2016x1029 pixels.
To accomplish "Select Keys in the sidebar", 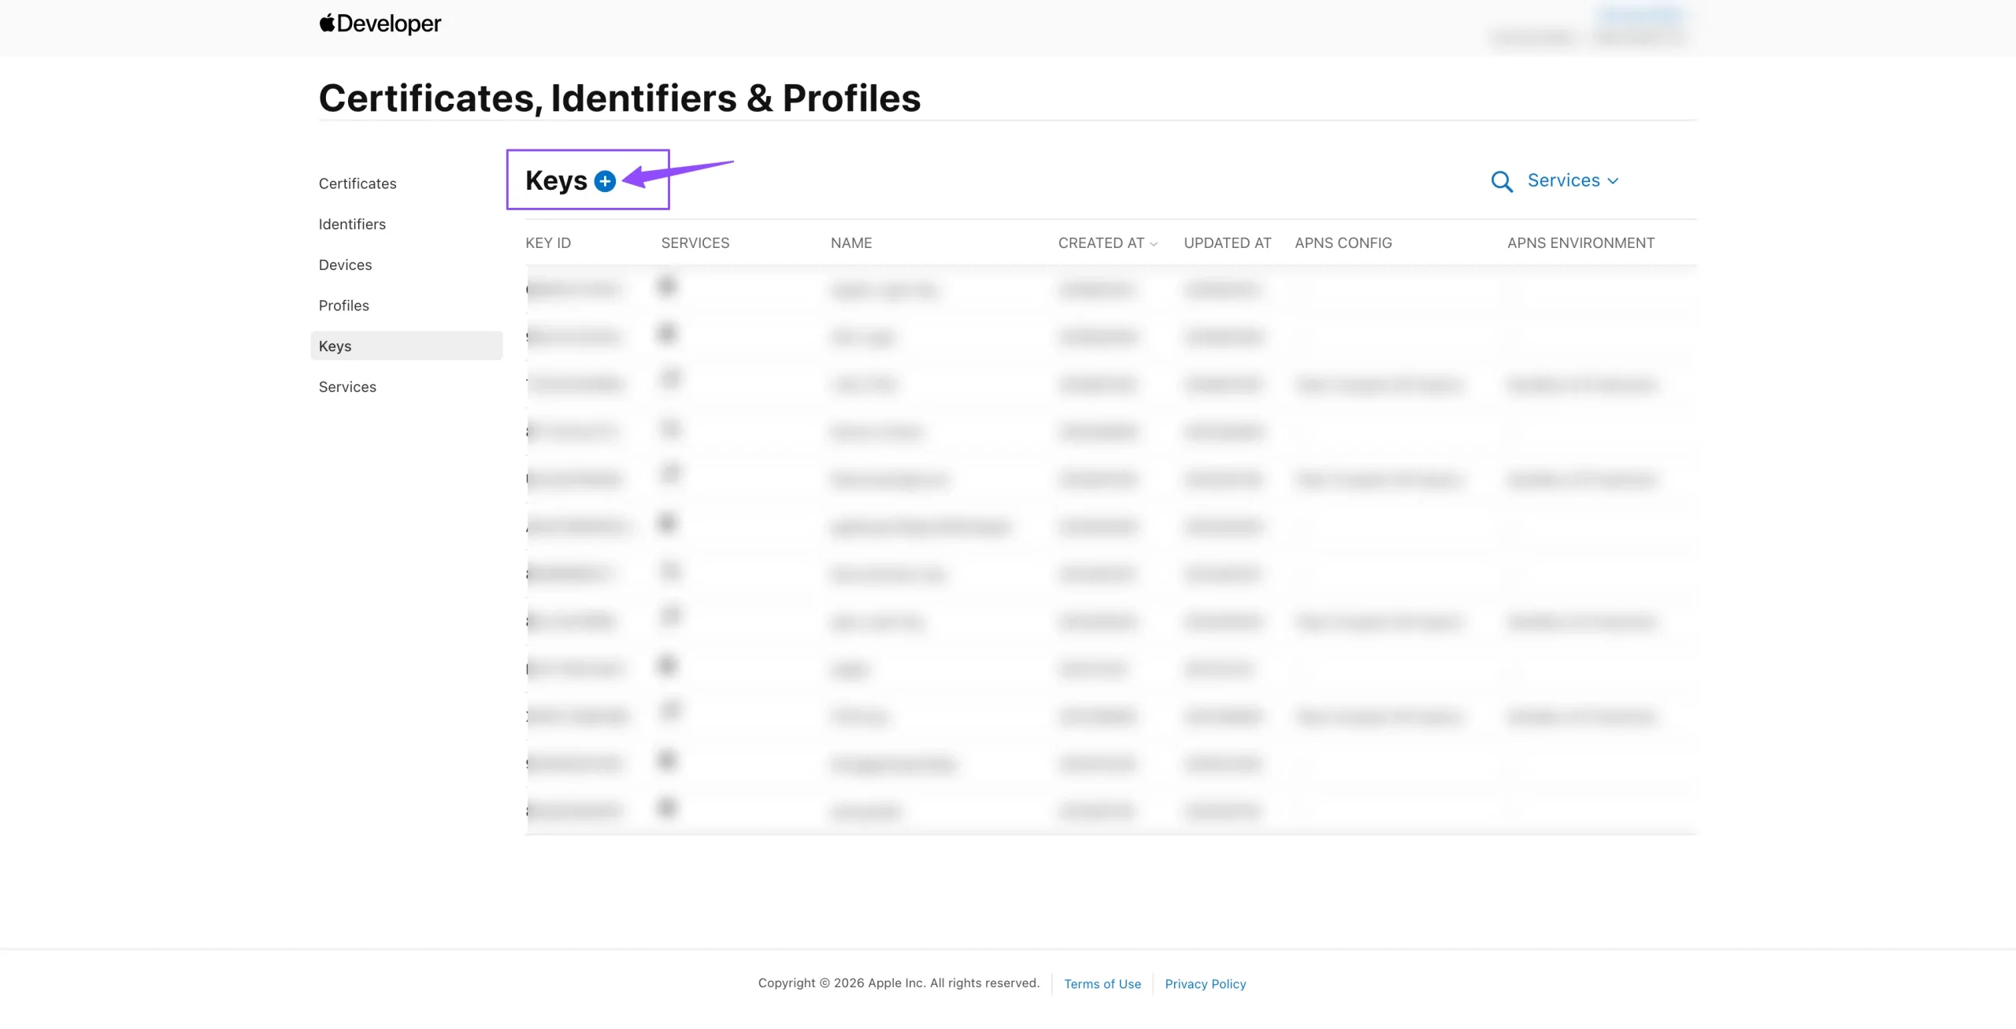I will (406, 346).
